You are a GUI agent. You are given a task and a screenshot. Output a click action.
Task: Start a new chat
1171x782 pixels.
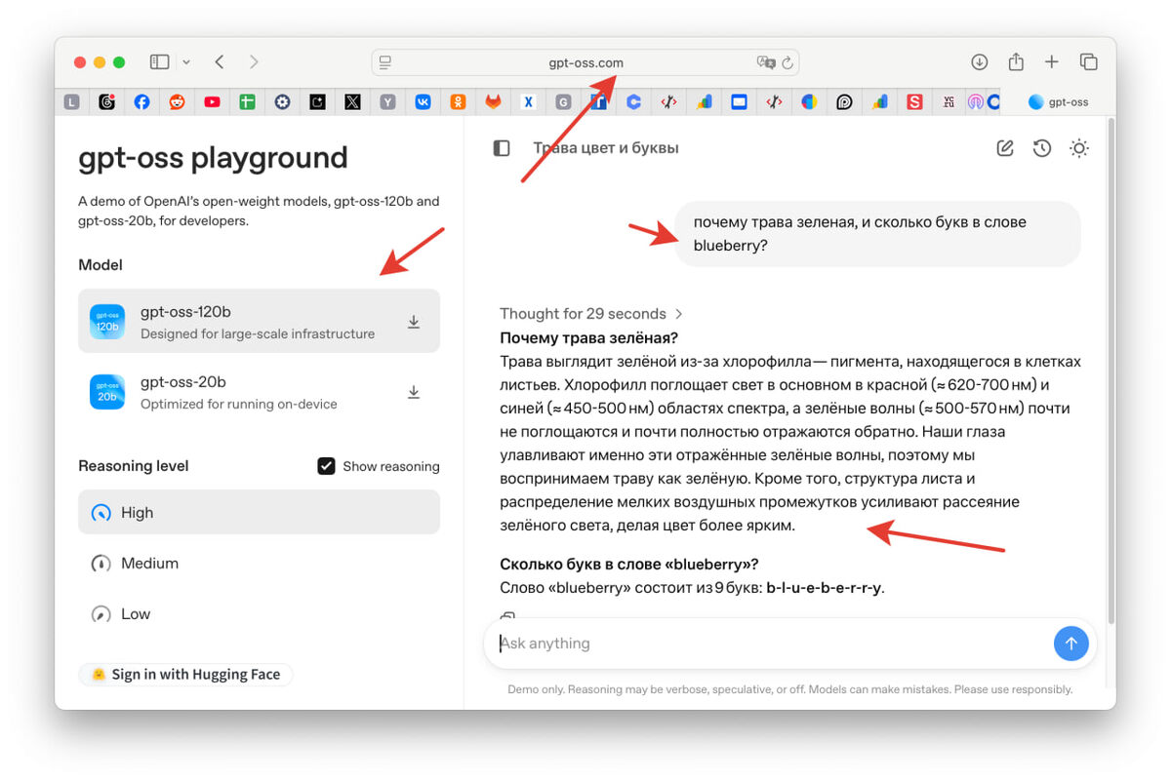pyautogui.click(x=1004, y=148)
